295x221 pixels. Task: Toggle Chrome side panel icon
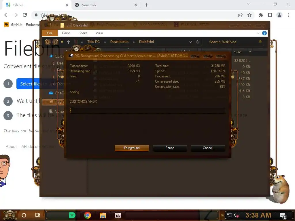(270, 15)
